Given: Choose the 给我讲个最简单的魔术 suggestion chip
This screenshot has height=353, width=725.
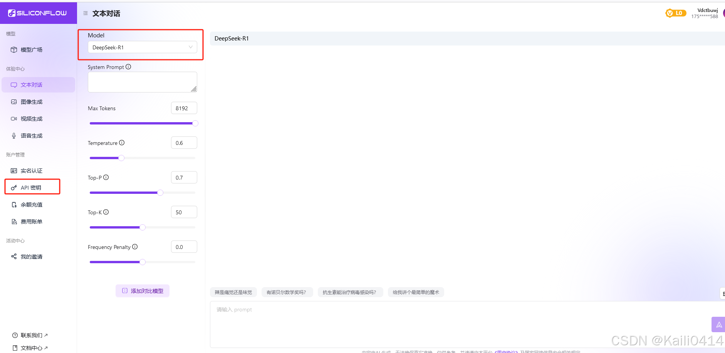Looking at the screenshot, I should coord(416,292).
